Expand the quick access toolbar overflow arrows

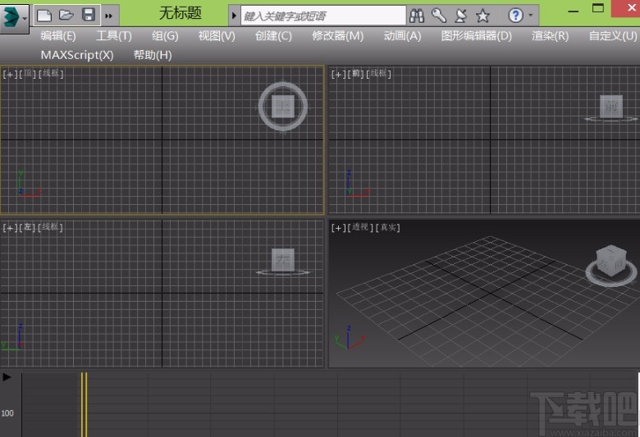[108, 16]
